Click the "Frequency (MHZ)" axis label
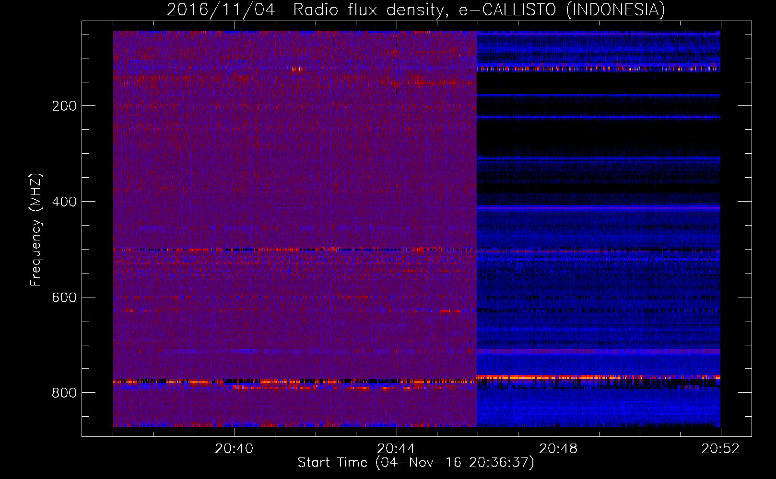 coord(35,230)
